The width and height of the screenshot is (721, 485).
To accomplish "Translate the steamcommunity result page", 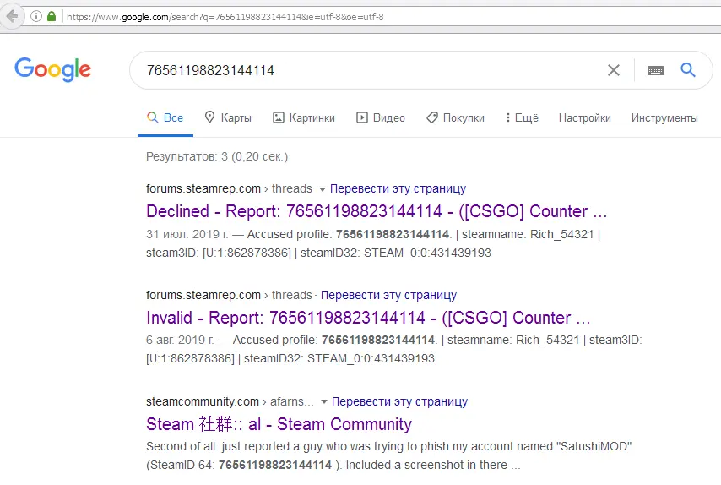I will click(x=399, y=401).
